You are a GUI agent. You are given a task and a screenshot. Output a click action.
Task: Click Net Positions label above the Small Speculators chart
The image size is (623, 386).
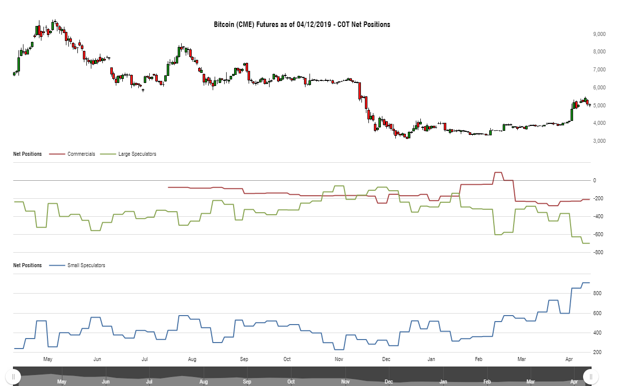click(x=27, y=266)
